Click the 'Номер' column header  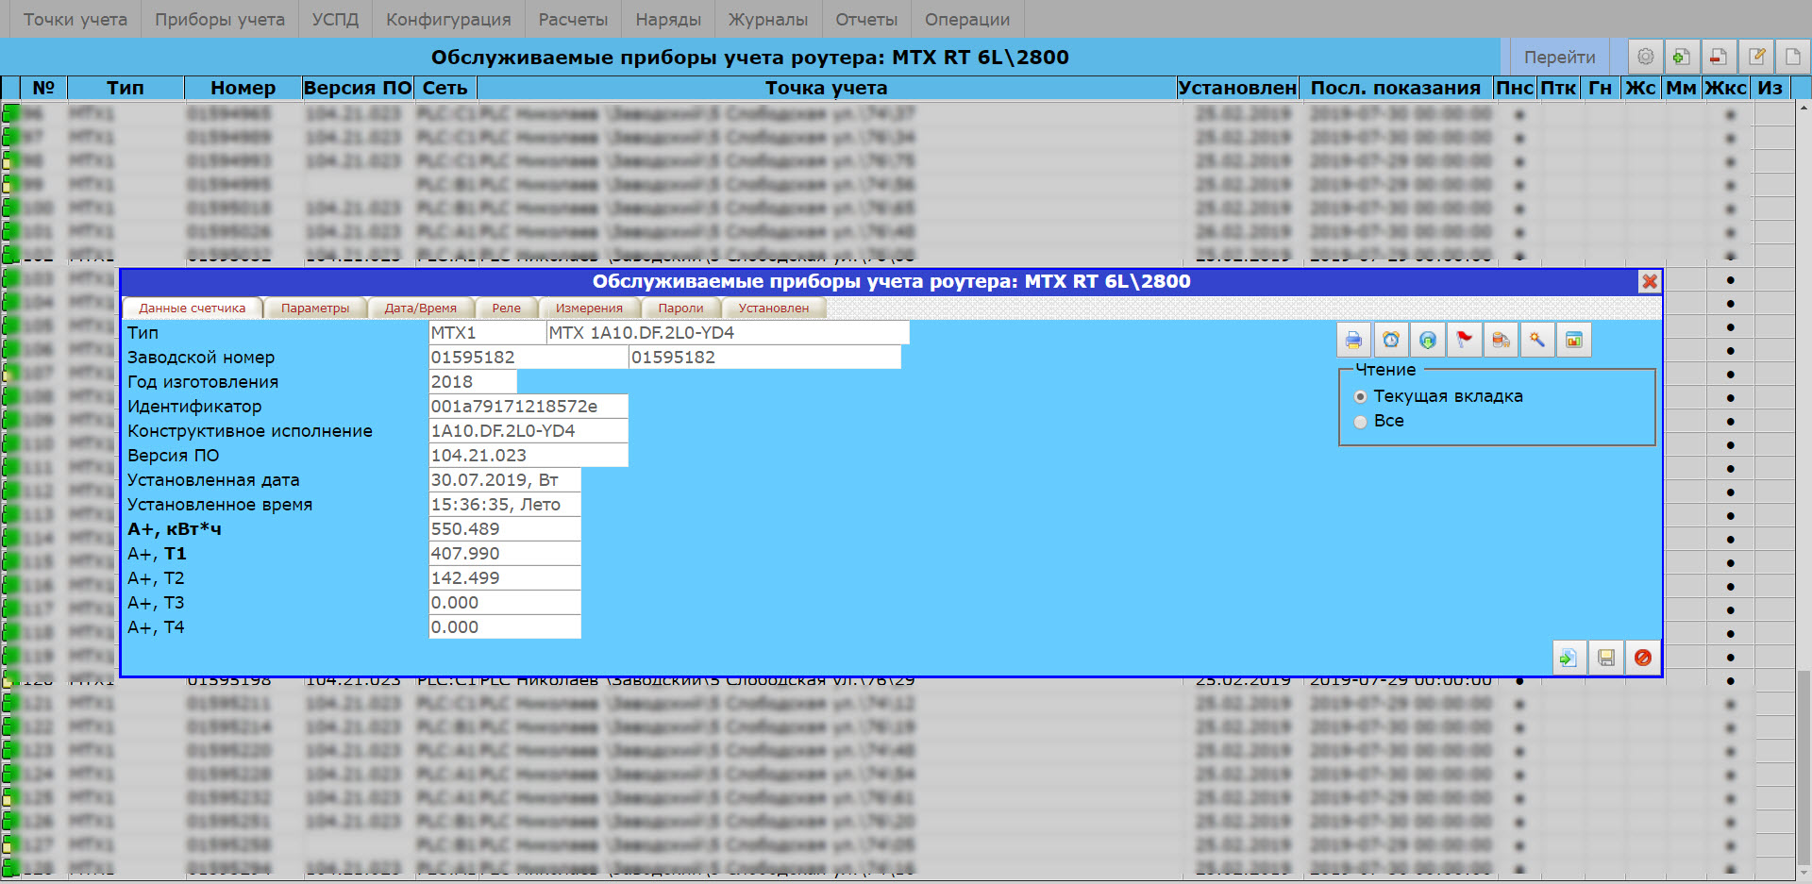(243, 88)
